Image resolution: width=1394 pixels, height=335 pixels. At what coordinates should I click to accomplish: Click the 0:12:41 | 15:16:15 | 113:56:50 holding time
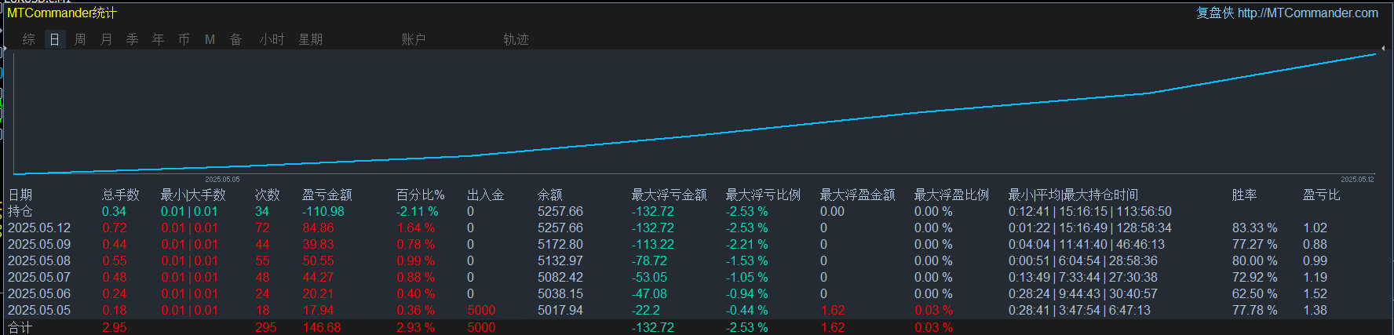(x=1090, y=211)
